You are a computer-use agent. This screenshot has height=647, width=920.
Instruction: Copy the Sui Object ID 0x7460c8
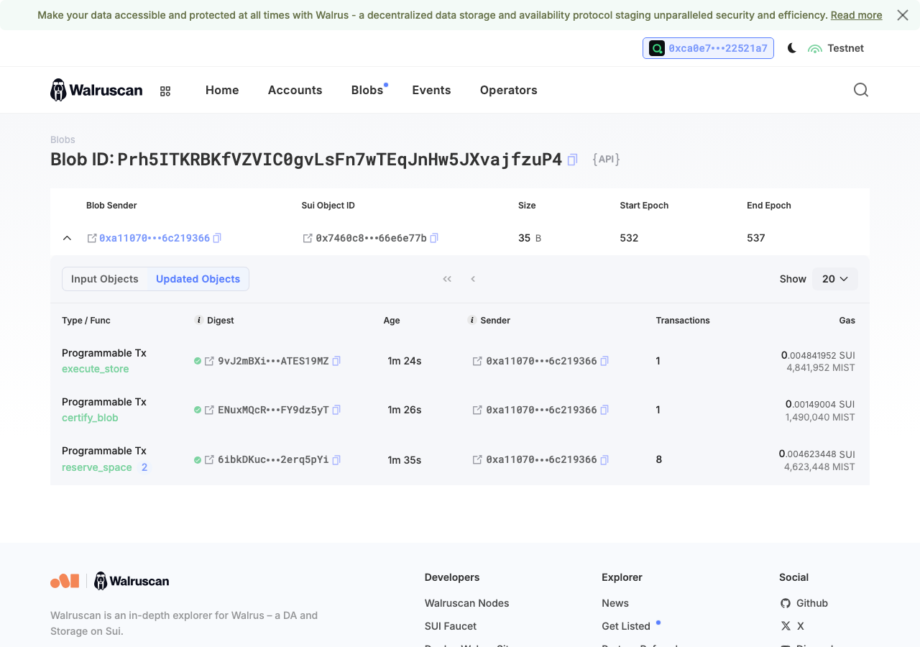tap(434, 238)
